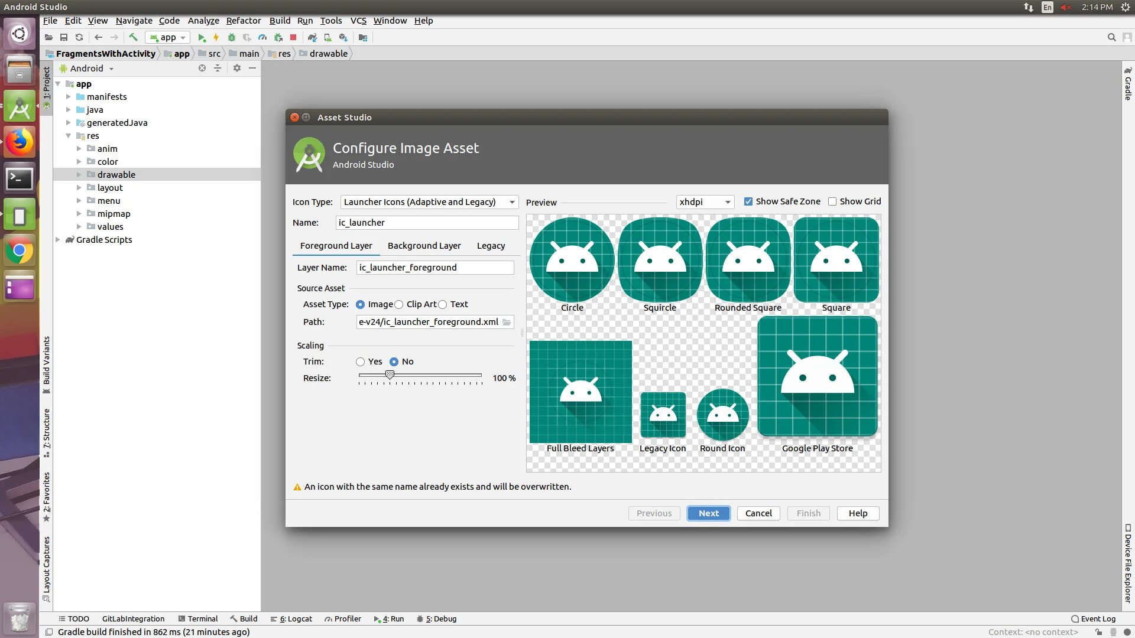Open the xhdpi density dropdown
This screenshot has height=638, width=1135.
pyautogui.click(x=705, y=202)
